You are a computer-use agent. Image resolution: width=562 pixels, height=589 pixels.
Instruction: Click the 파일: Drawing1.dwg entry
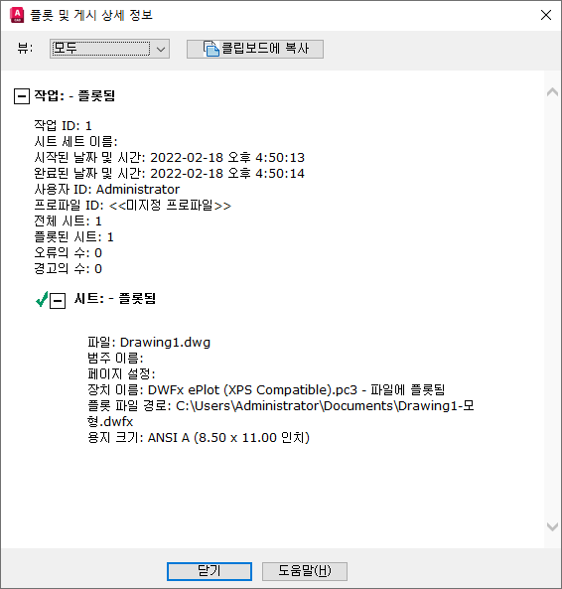click(x=149, y=343)
